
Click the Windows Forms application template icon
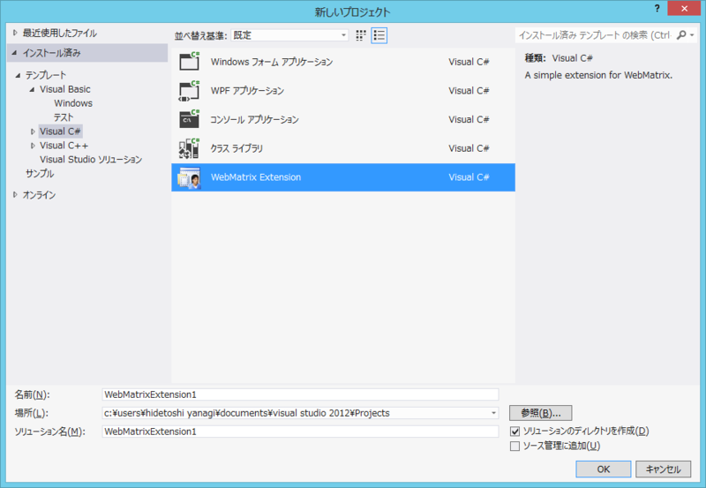(x=189, y=61)
